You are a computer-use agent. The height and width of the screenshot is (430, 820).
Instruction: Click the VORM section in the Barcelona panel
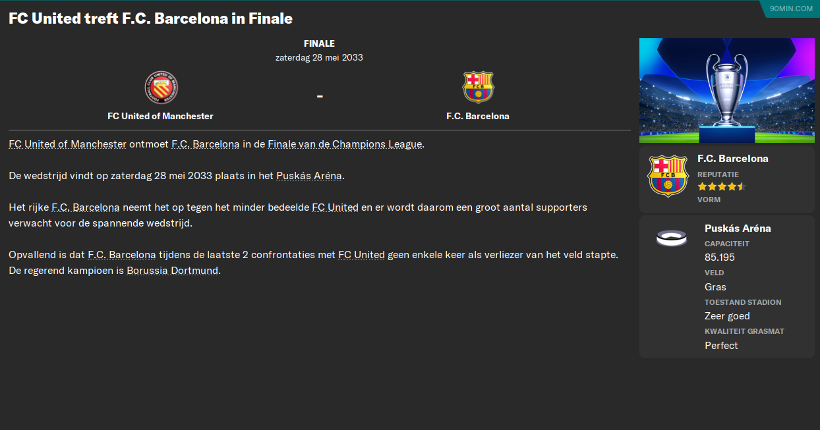pos(709,199)
